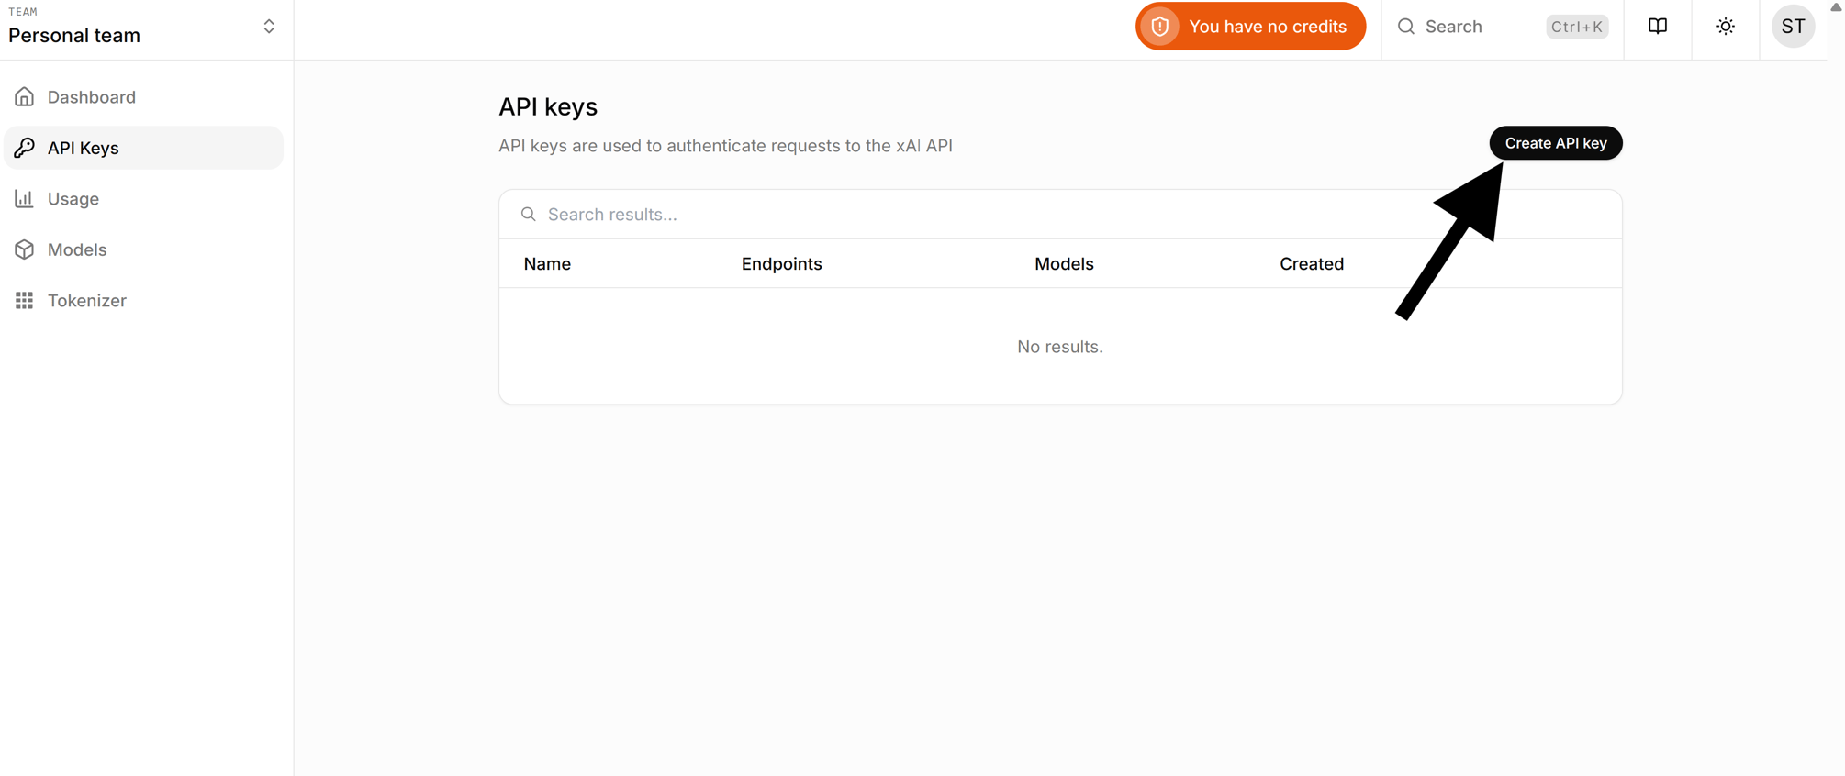Open the top bar Search field
The width and height of the screenshot is (1845, 776).
click(1503, 27)
